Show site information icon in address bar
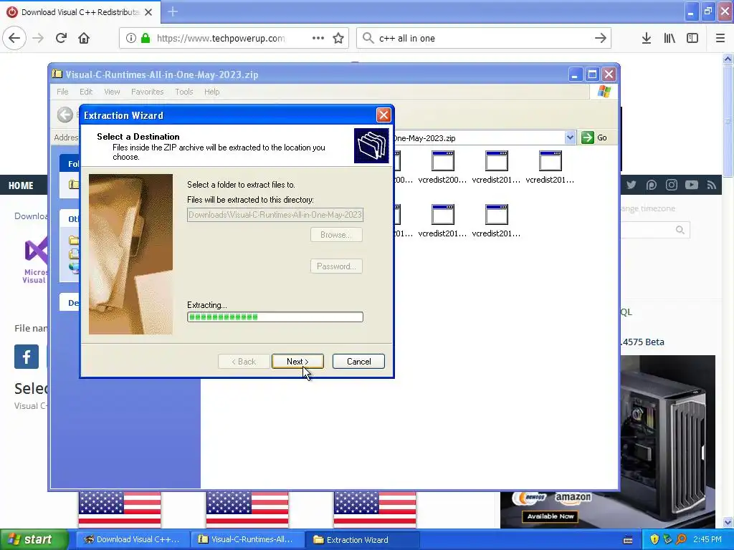734x550 pixels. point(131,39)
